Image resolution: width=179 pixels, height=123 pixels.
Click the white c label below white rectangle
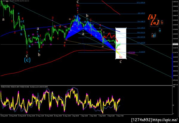[121, 62]
